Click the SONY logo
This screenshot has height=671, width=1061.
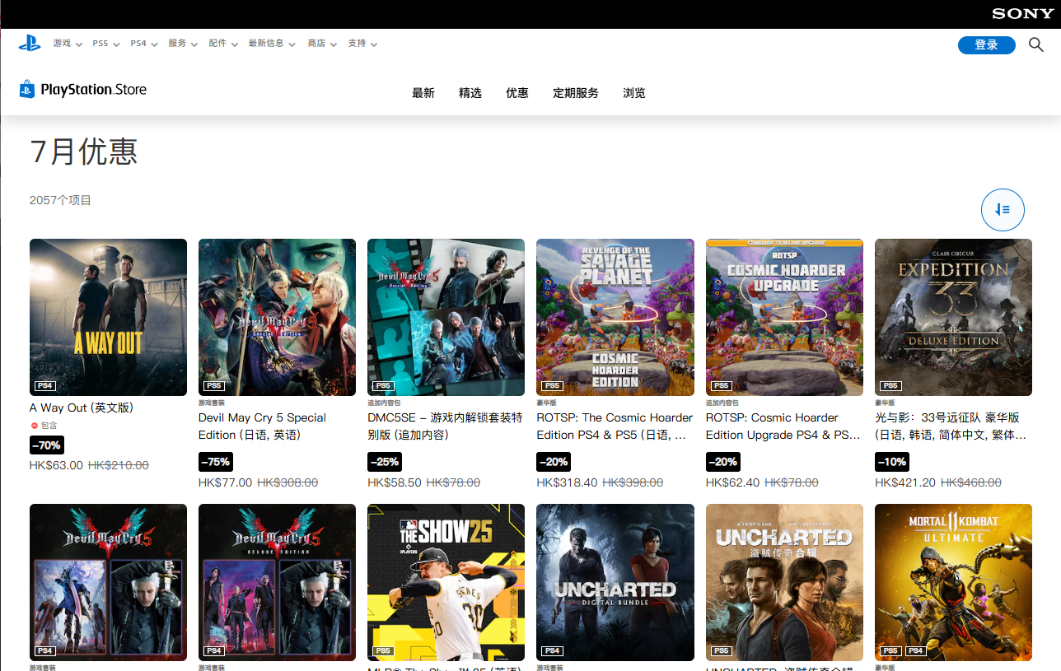coord(1022,13)
